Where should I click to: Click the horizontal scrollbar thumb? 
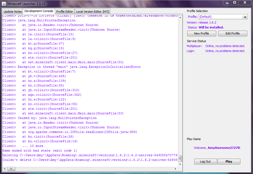11,169
